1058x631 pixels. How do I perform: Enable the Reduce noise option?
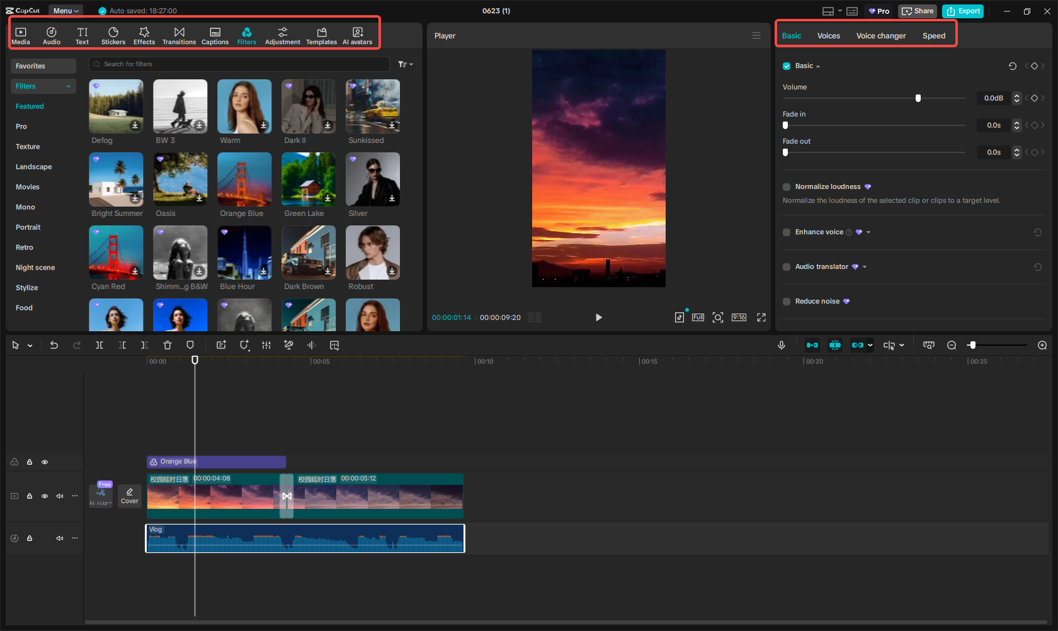click(x=786, y=301)
